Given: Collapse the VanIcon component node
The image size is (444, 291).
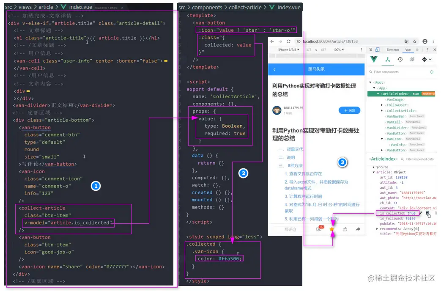Looking at the screenshot, I should coord(382,139).
